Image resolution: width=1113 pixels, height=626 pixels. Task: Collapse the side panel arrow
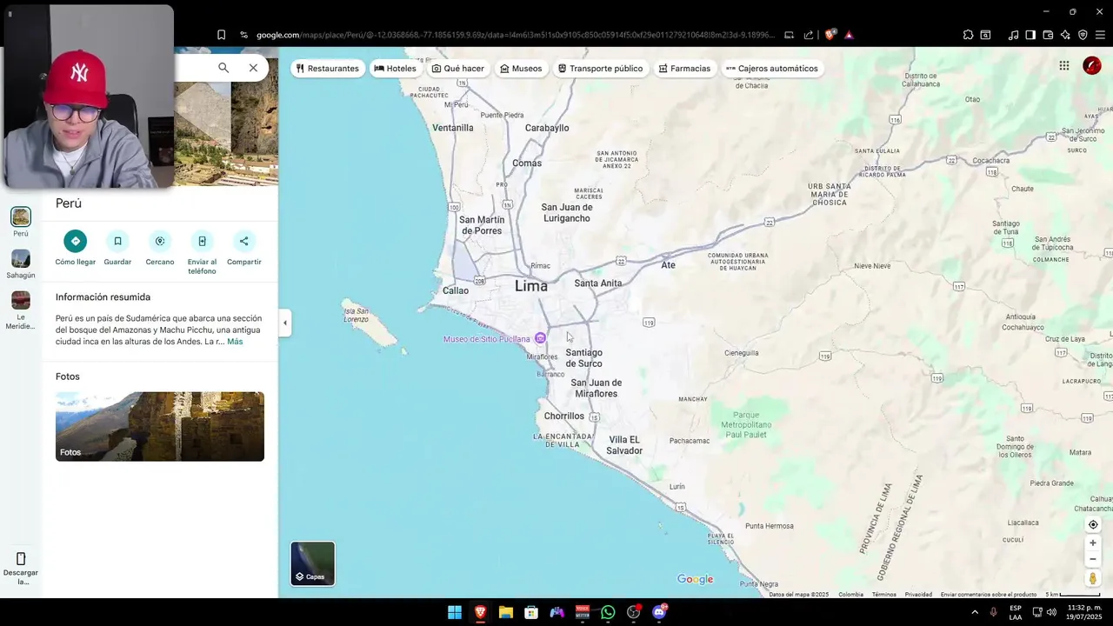tap(284, 323)
